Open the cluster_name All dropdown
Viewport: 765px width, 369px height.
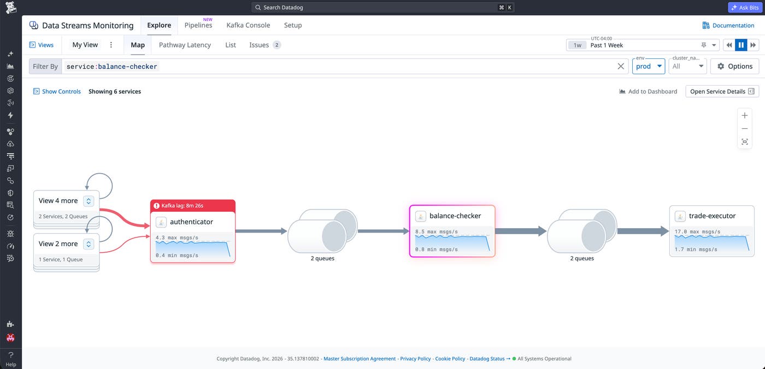click(687, 66)
